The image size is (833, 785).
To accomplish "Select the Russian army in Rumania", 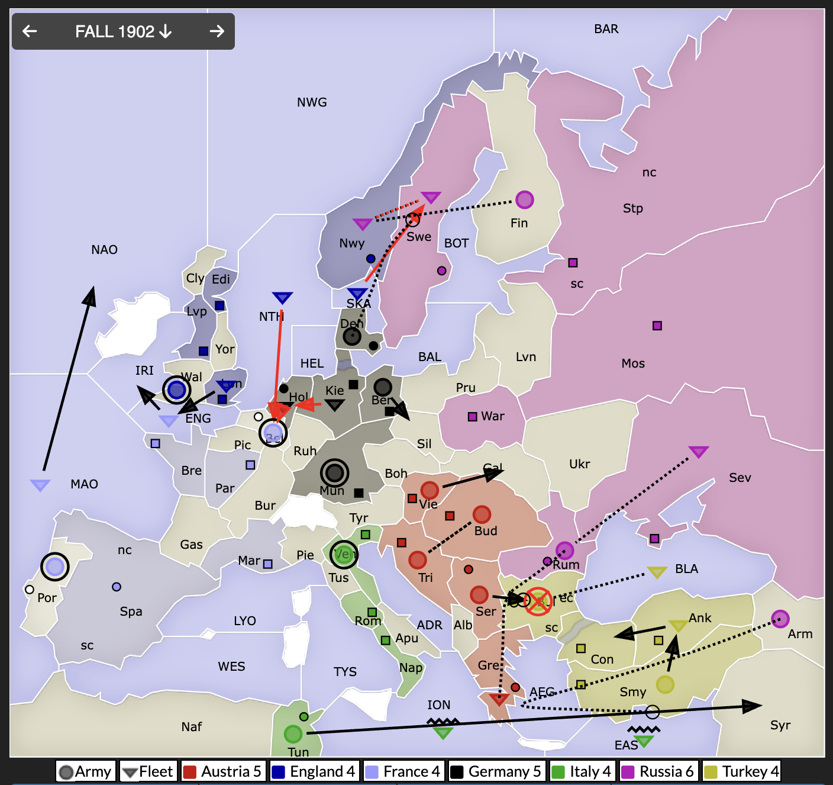I will click(x=564, y=551).
